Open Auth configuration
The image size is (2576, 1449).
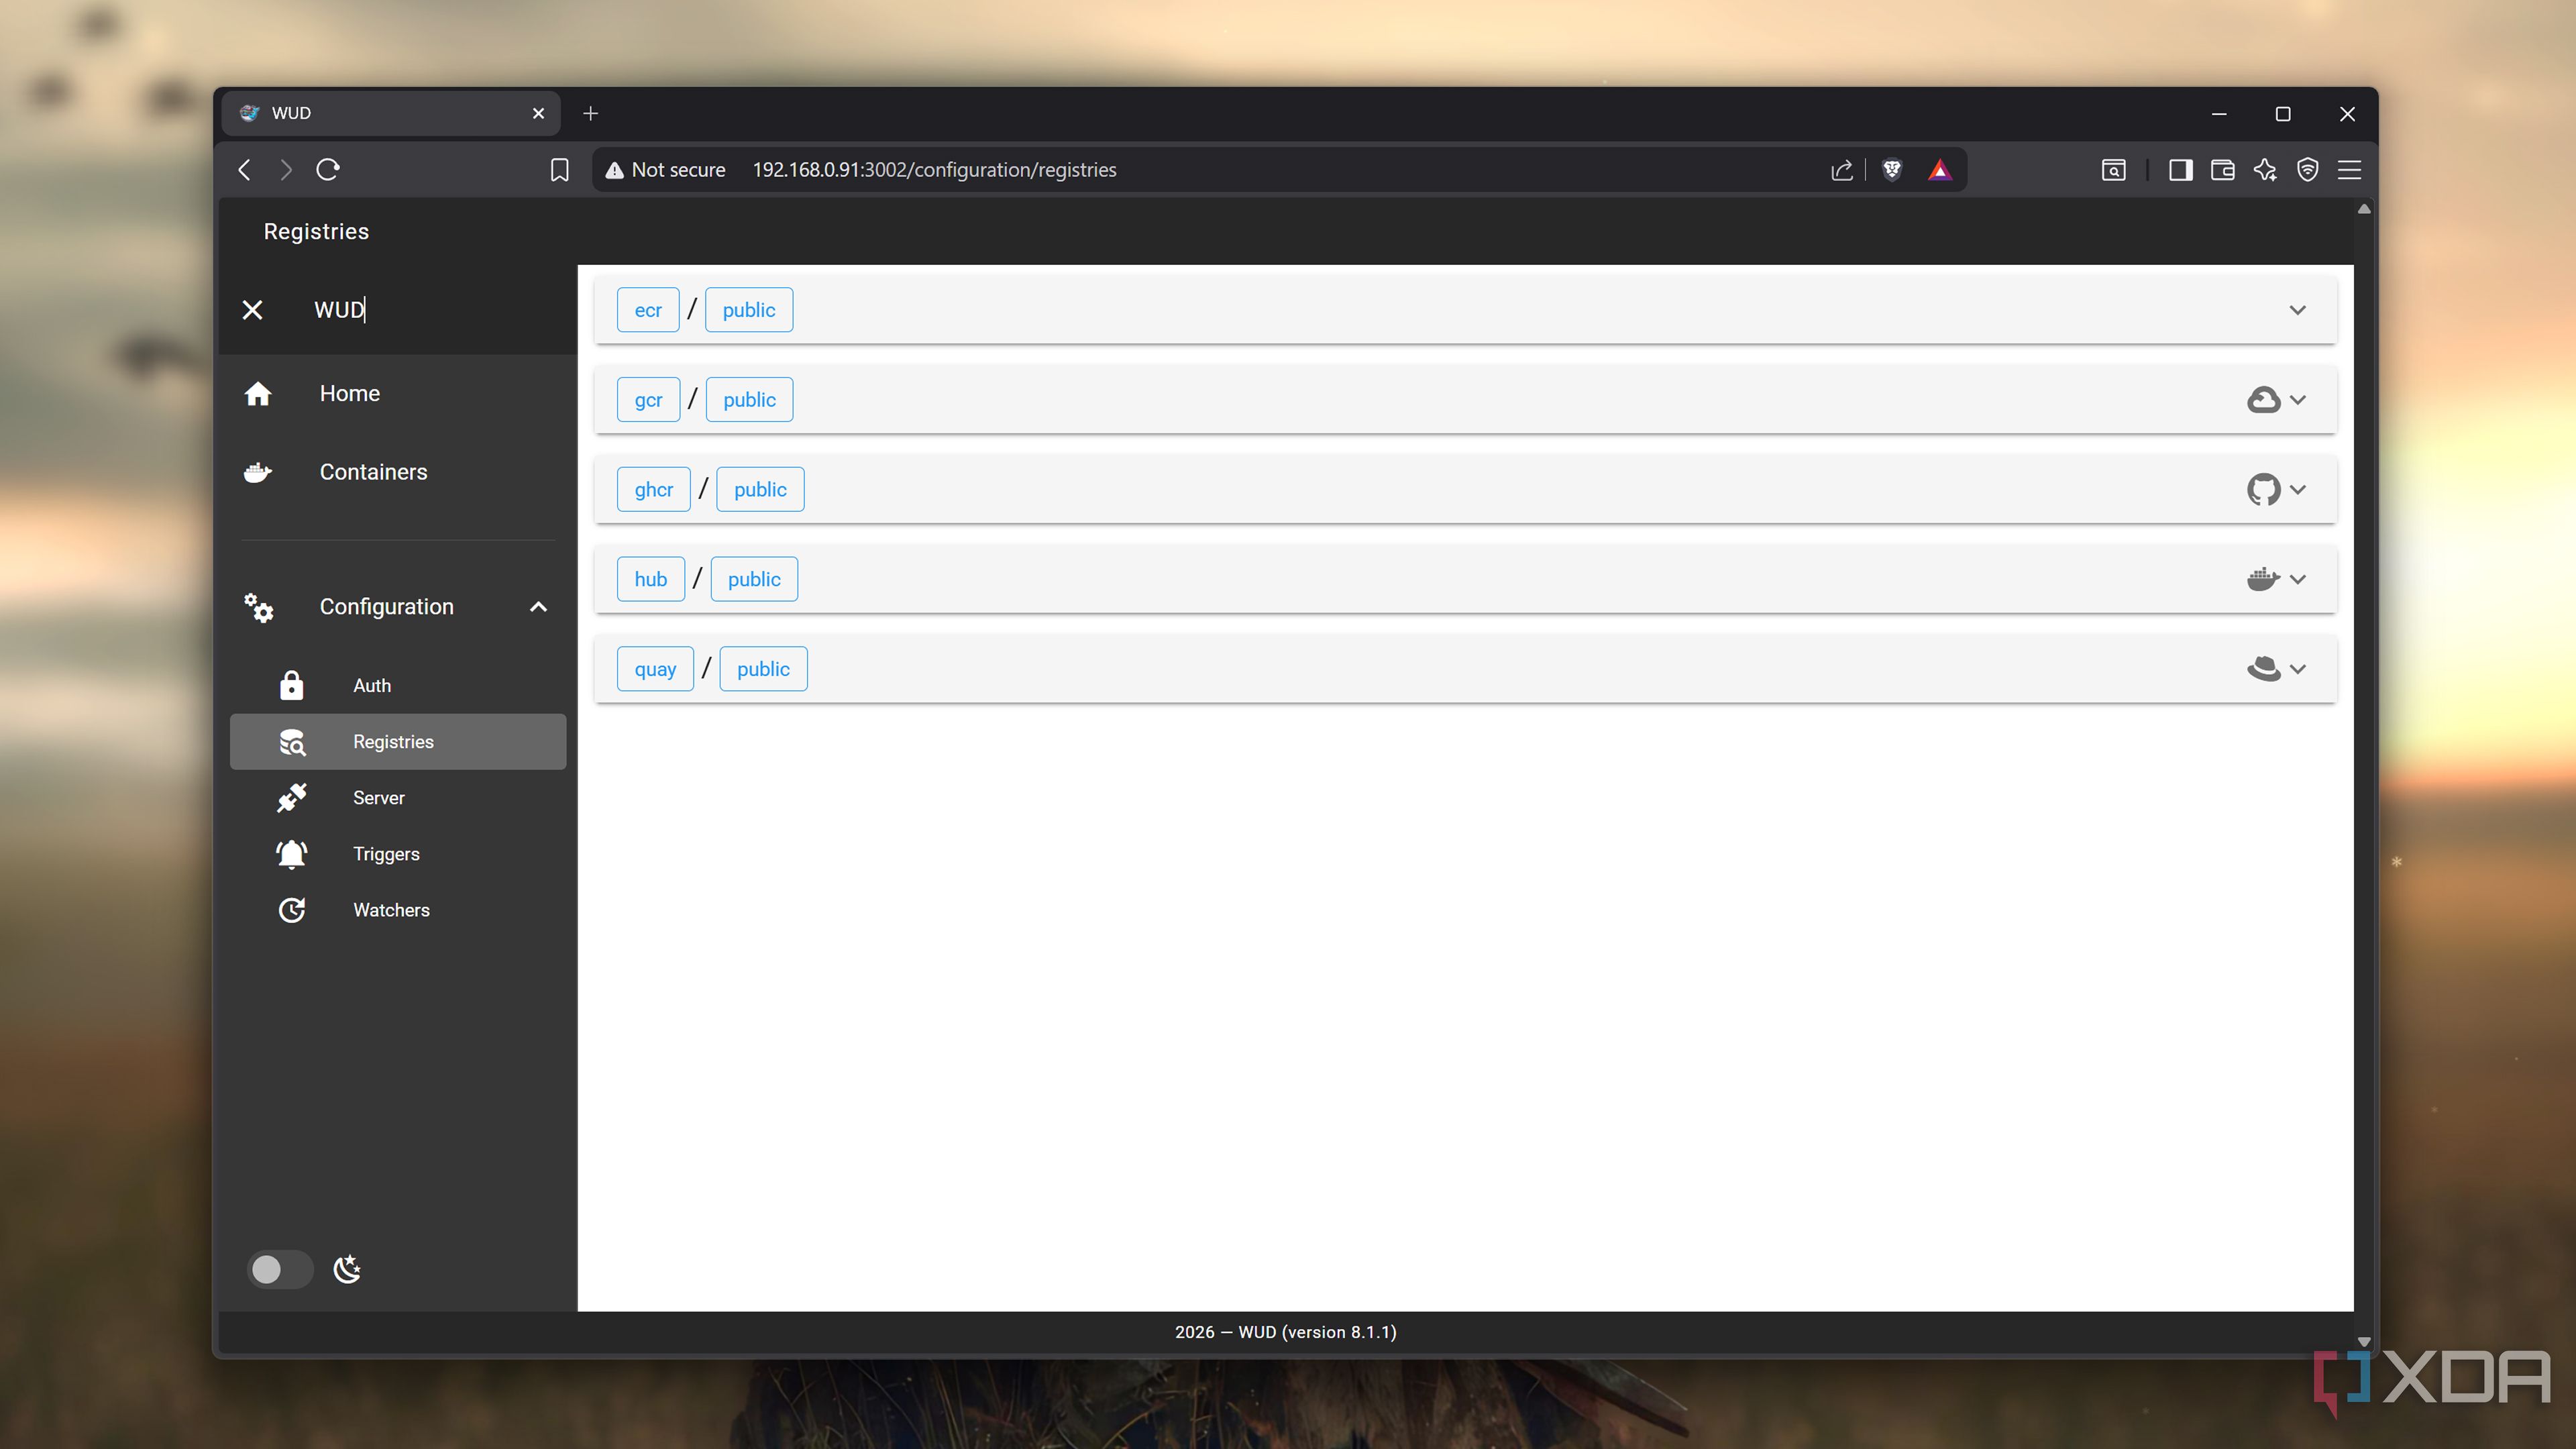[398, 686]
